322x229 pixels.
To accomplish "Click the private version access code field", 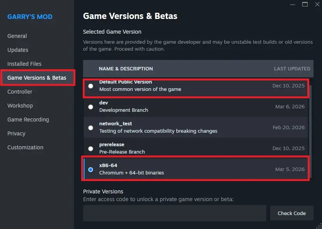I will (174, 213).
